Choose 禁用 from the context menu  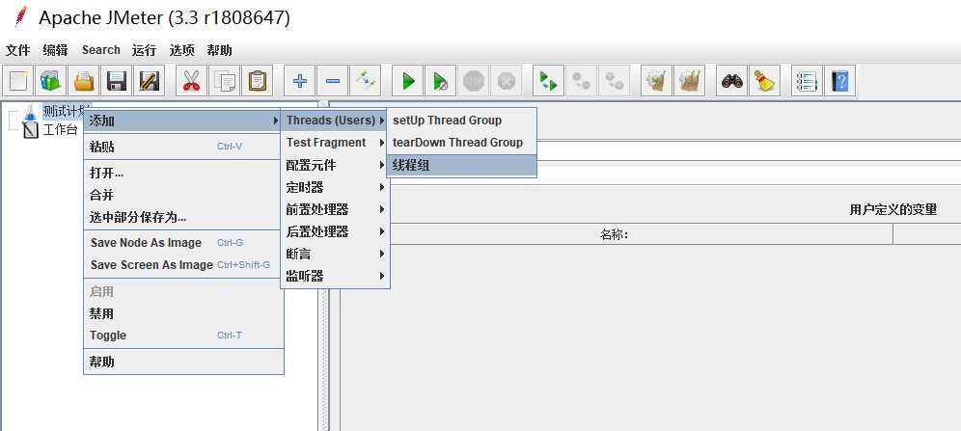pyautogui.click(x=183, y=313)
